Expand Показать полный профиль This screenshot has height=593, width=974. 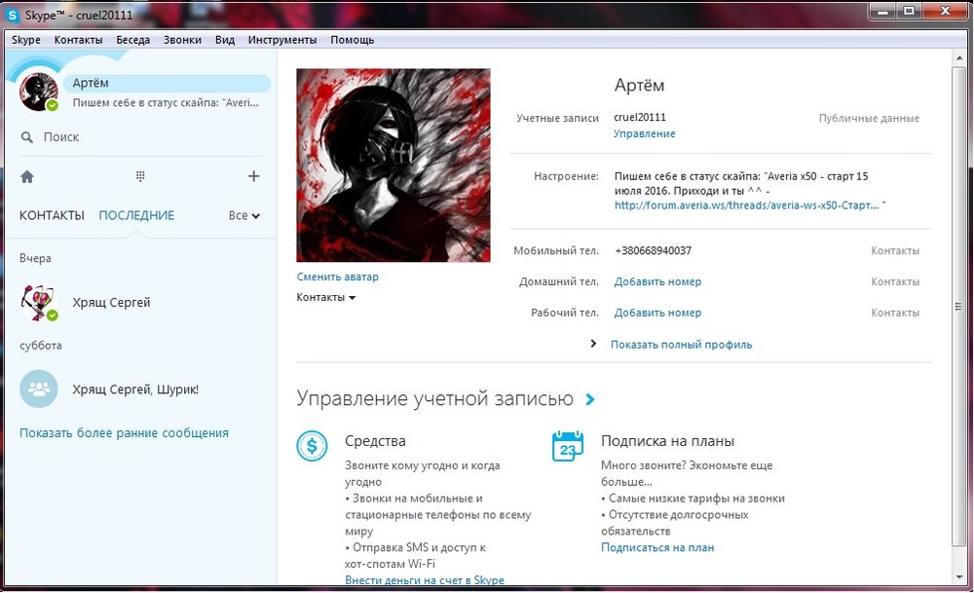point(680,344)
